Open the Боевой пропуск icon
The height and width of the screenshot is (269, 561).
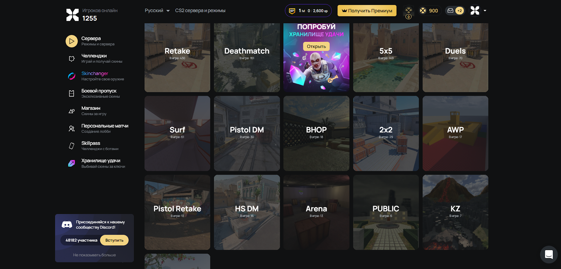[x=72, y=93]
